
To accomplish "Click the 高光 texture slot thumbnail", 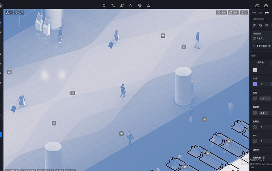I will (255, 99).
